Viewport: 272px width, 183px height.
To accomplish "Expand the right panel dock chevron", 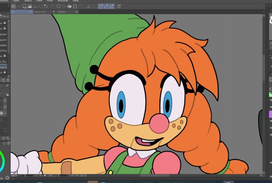I will coord(267,6).
